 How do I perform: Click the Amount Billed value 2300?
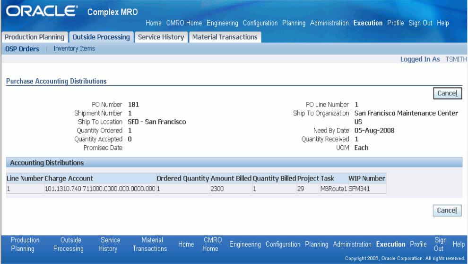[x=217, y=189]
